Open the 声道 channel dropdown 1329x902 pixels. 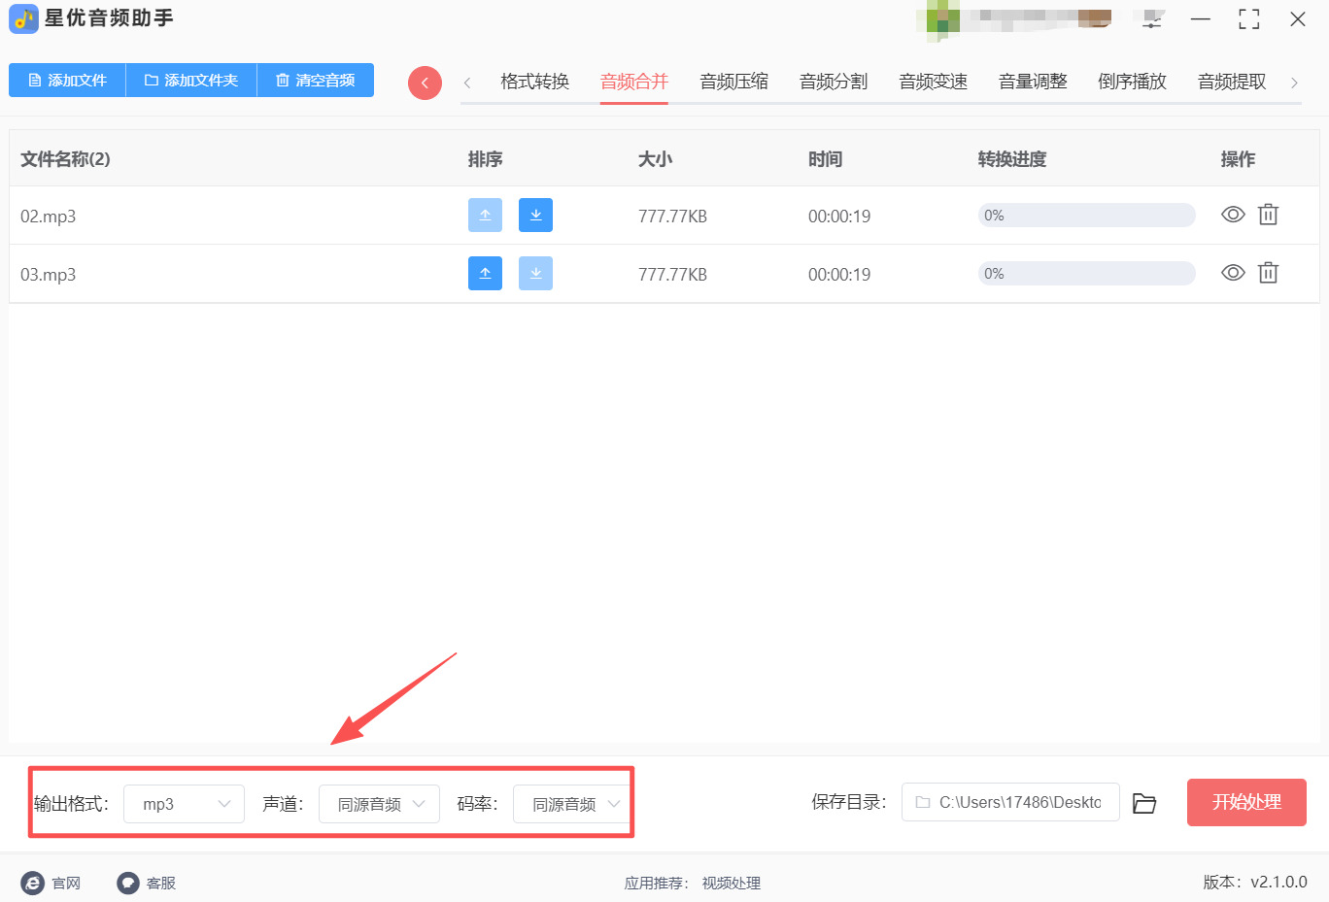379,804
